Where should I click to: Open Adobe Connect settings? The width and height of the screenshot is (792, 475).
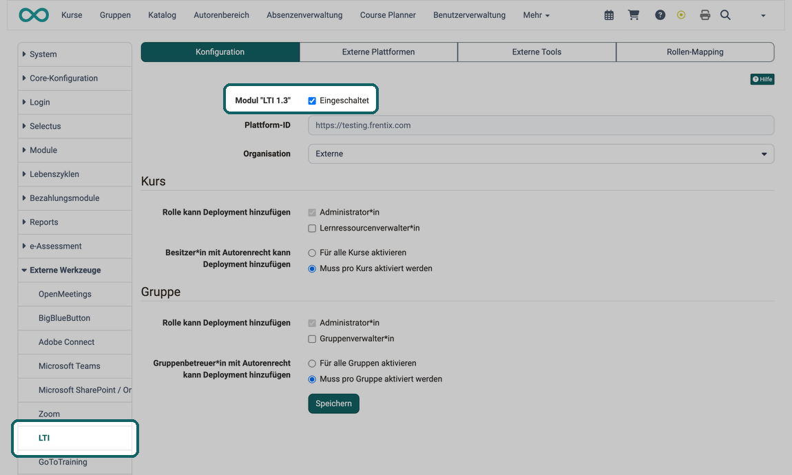(75, 342)
